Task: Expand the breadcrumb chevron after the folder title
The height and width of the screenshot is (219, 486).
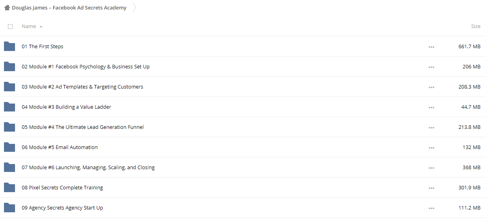Action: pyautogui.click(x=134, y=8)
